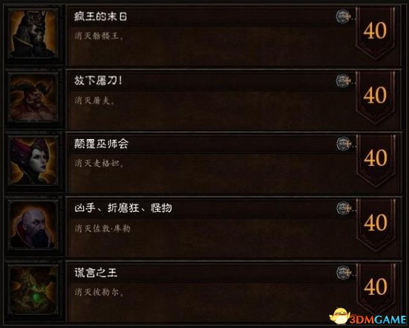Select the 颠覆巫师会 achievement title
Screen dimensions: 409x328
pos(101,144)
